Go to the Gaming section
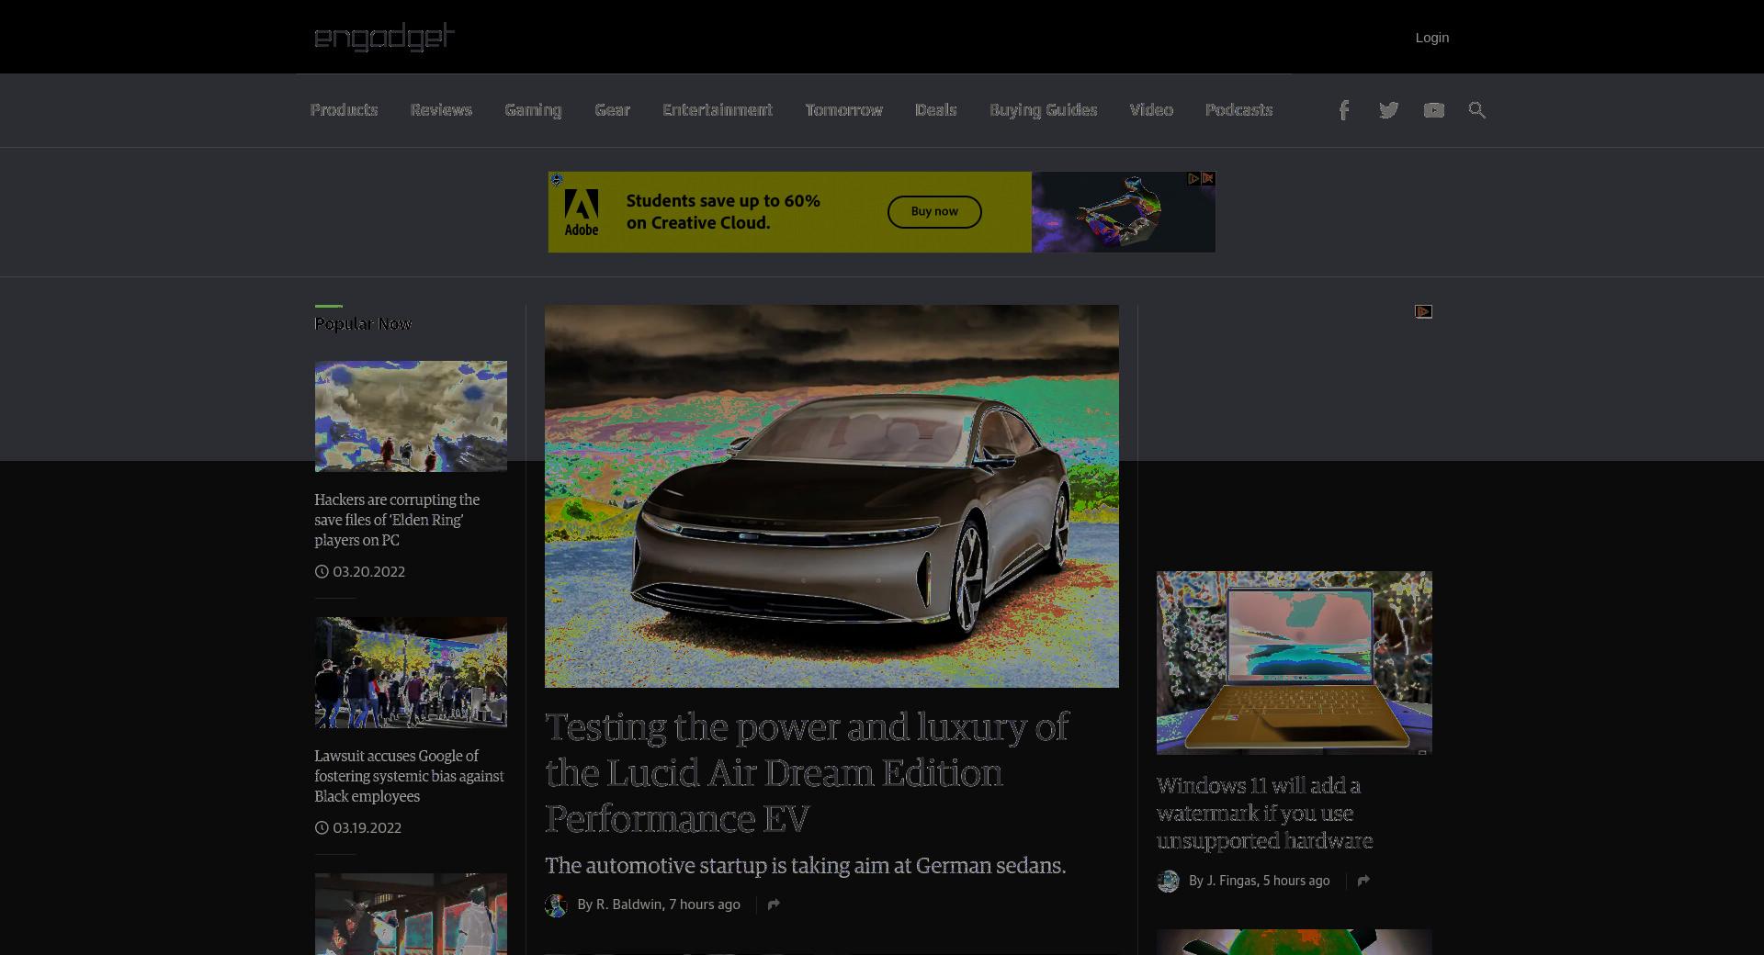1764x955 pixels. [533, 110]
